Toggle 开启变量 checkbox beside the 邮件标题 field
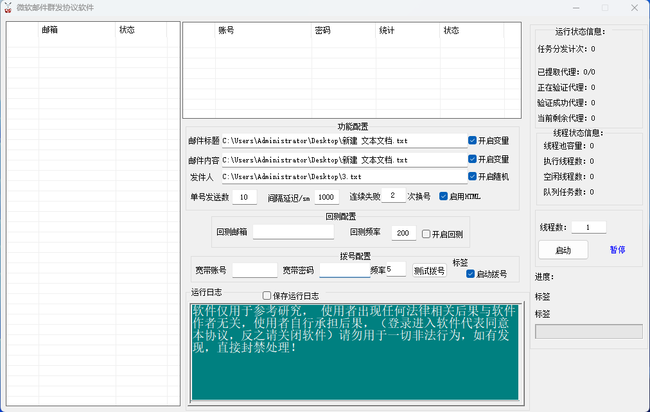This screenshot has width=650, height=412. 473,141
